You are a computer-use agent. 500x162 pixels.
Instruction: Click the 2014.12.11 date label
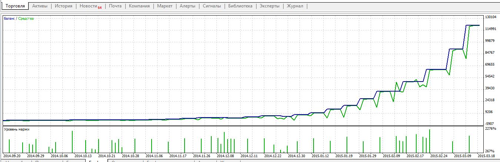[x=249, y=156]
